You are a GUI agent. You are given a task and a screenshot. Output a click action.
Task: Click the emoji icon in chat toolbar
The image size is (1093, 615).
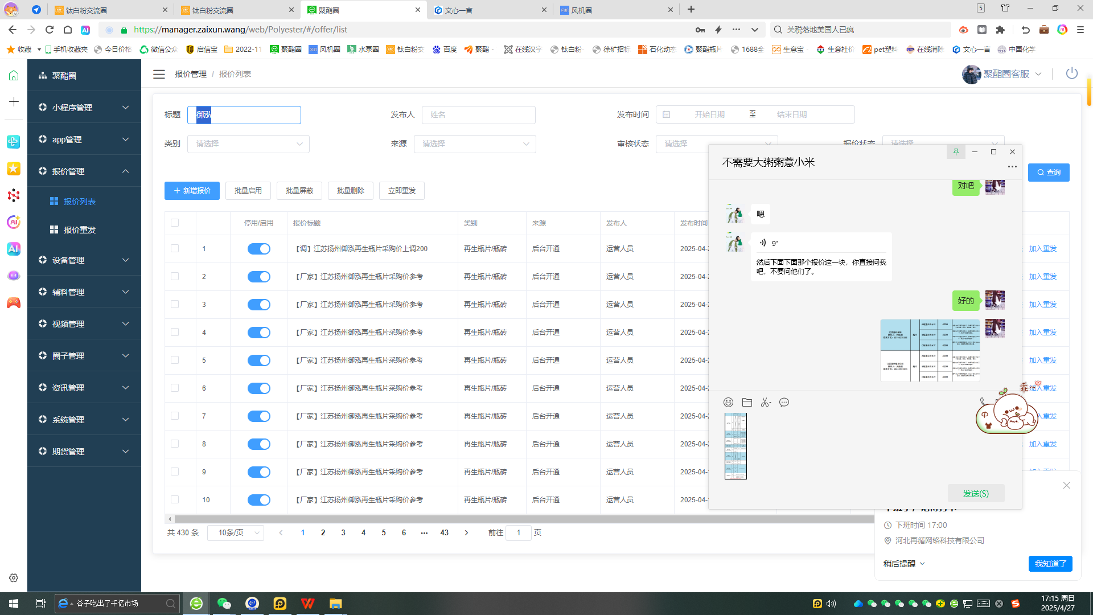pyautogui.click(x=728, y=403)
